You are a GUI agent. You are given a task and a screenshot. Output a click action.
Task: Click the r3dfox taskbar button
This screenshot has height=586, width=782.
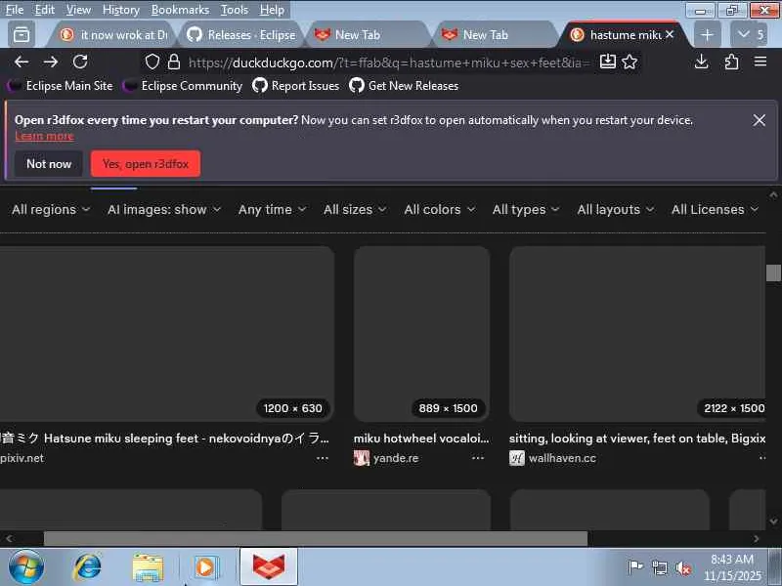pos(269,567)
